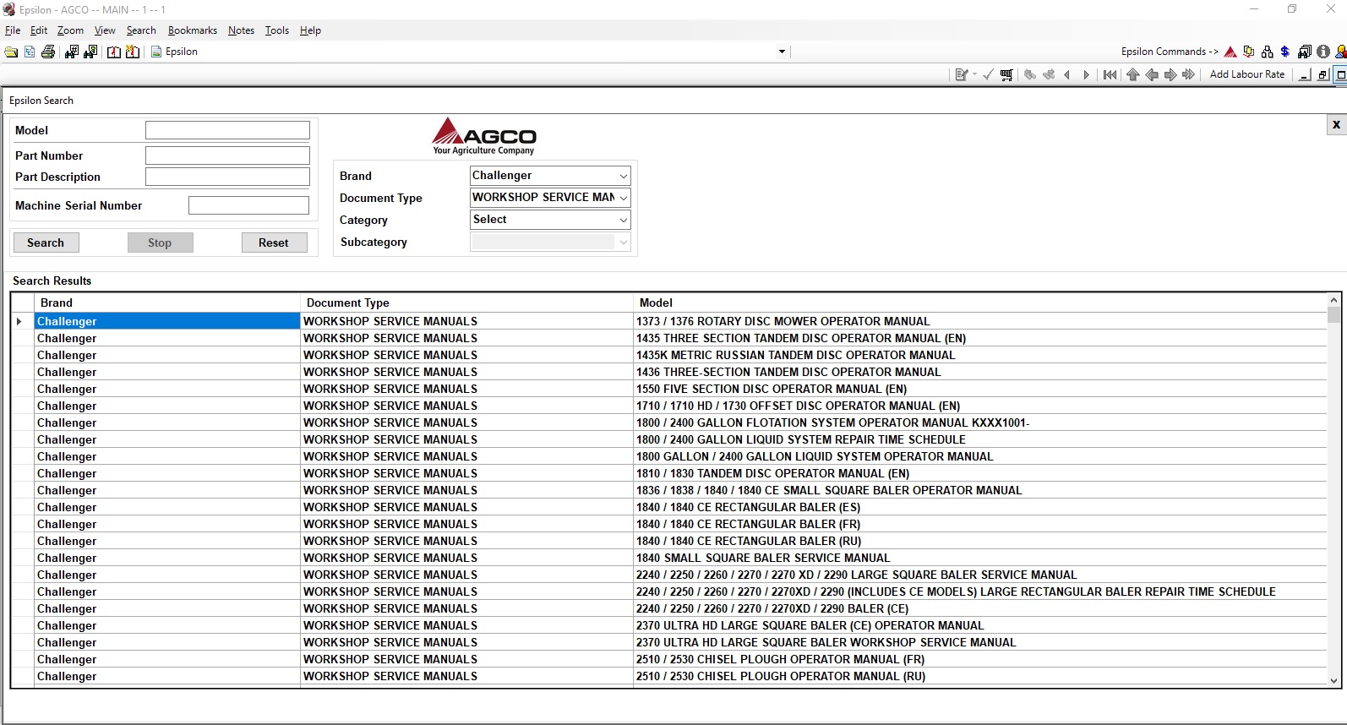Viewport: 1347px width, 725px height.
Task: Click into the Machine Serial Number field
Action: coord(248,205)
